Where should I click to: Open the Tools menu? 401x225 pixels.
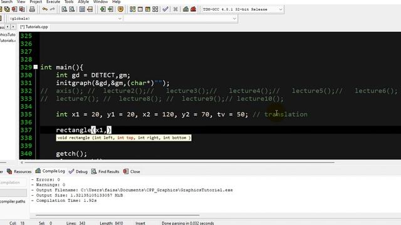[69, 2]
